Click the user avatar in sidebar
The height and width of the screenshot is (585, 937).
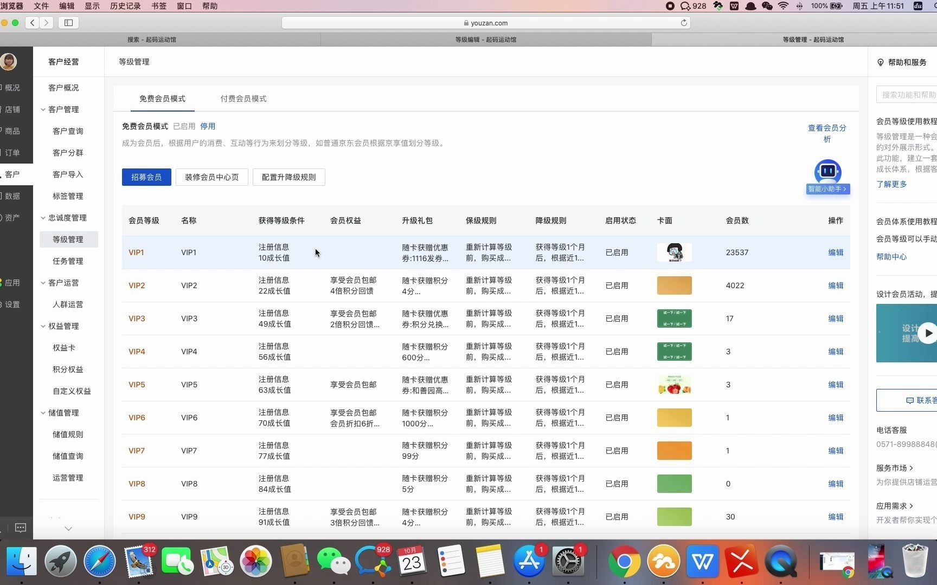[9, 61]
